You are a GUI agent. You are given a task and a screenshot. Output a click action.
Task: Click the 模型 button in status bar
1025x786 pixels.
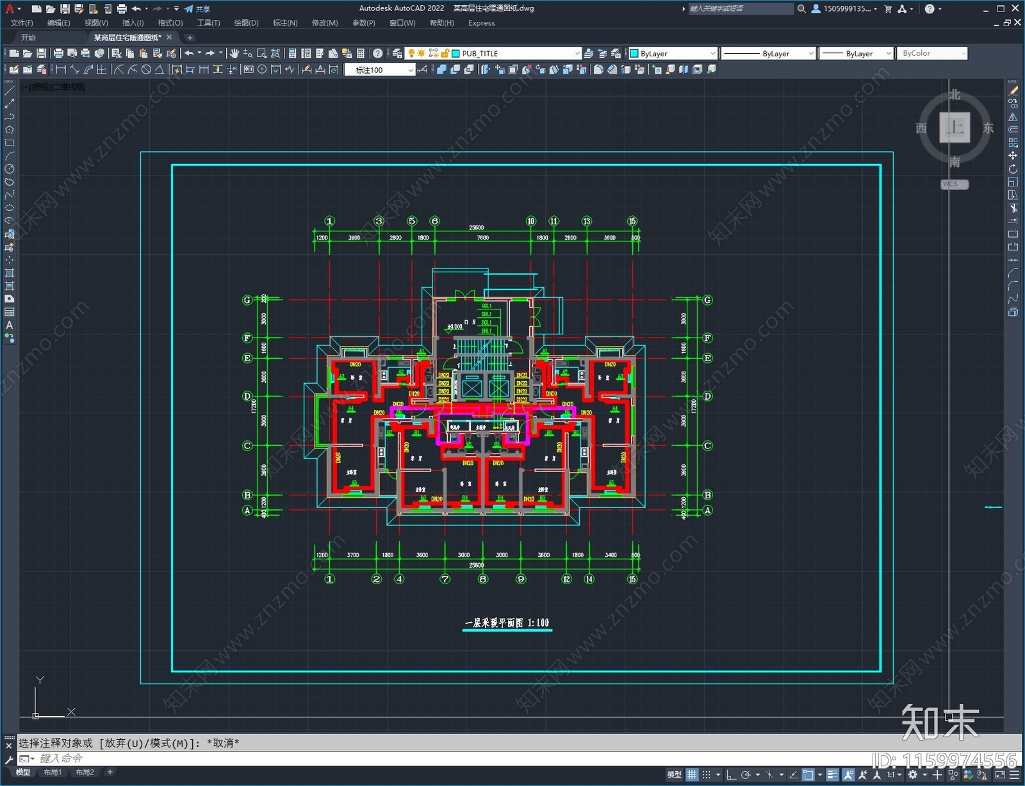(x=674, y=774)
